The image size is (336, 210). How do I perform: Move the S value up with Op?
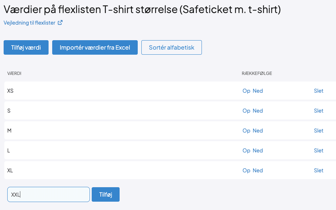[x=246, y=111]
